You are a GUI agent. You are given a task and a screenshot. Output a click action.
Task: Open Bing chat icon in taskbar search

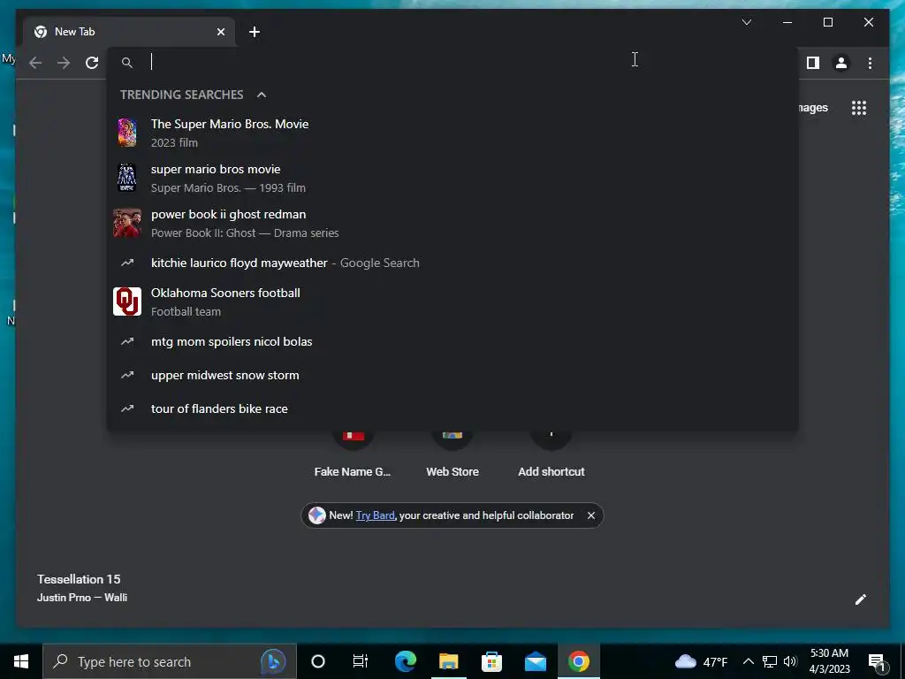click(x=273, y=661)
